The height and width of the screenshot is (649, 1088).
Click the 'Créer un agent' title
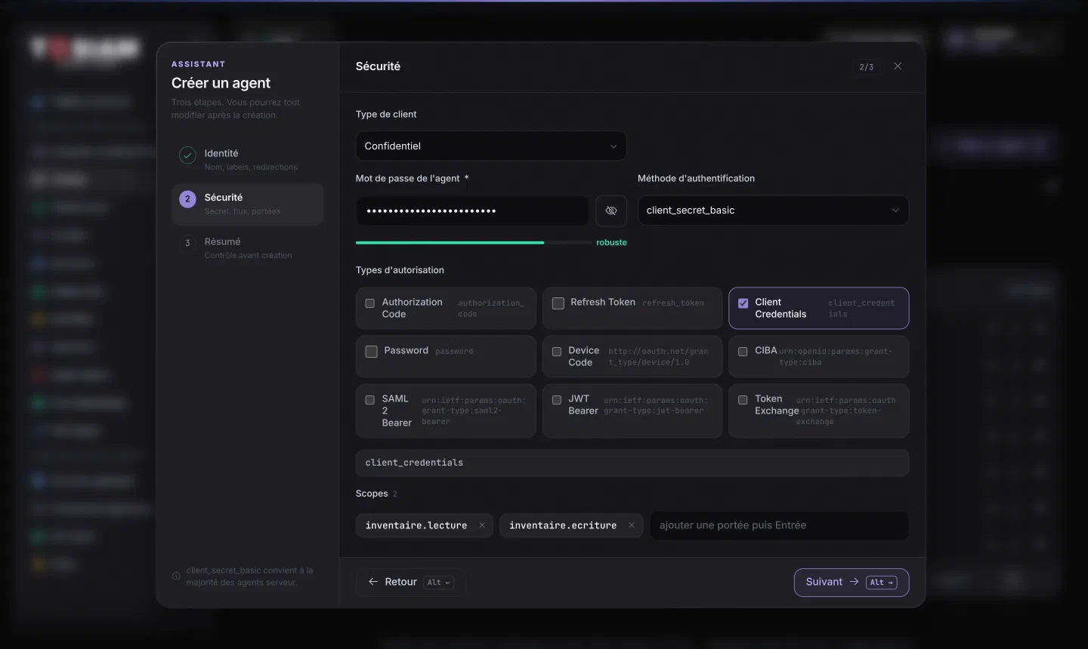tap(221, 83)
